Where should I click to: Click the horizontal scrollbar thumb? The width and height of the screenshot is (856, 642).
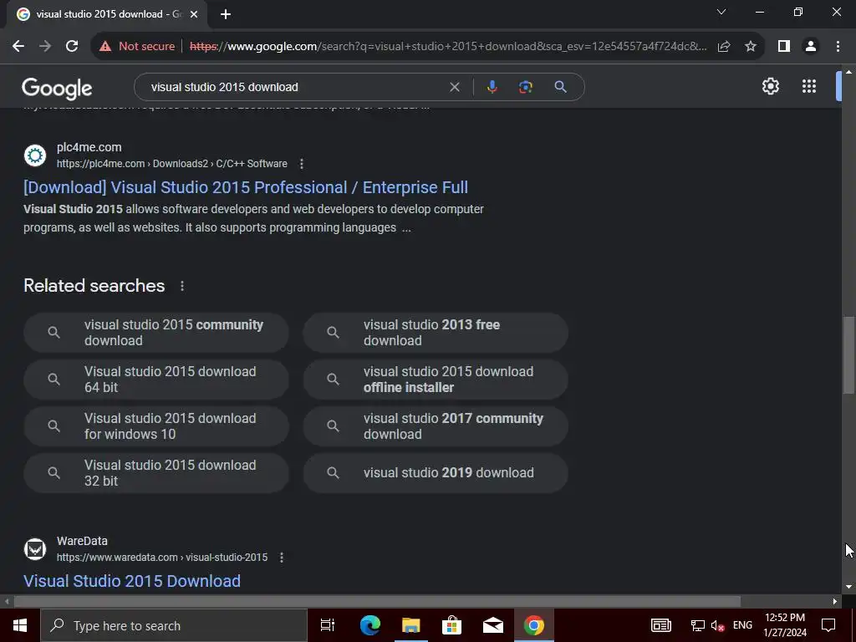point(377,602)
